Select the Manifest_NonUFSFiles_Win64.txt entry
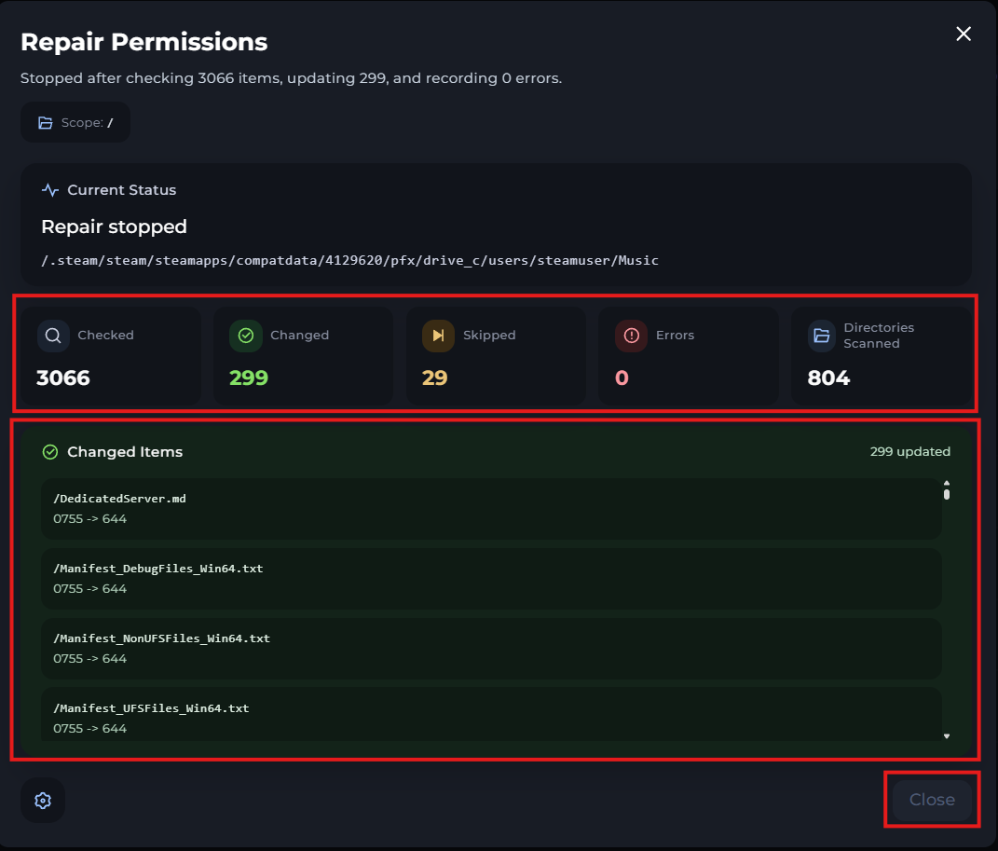Screen dimensions: 998x851 (491, 649)
